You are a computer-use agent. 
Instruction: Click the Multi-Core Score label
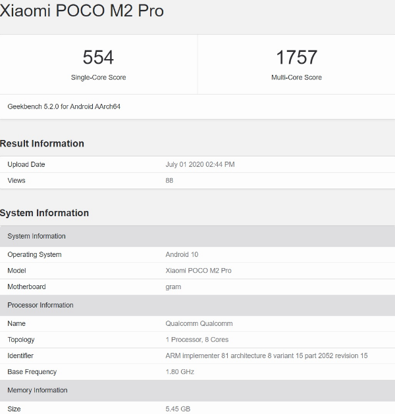296,78
